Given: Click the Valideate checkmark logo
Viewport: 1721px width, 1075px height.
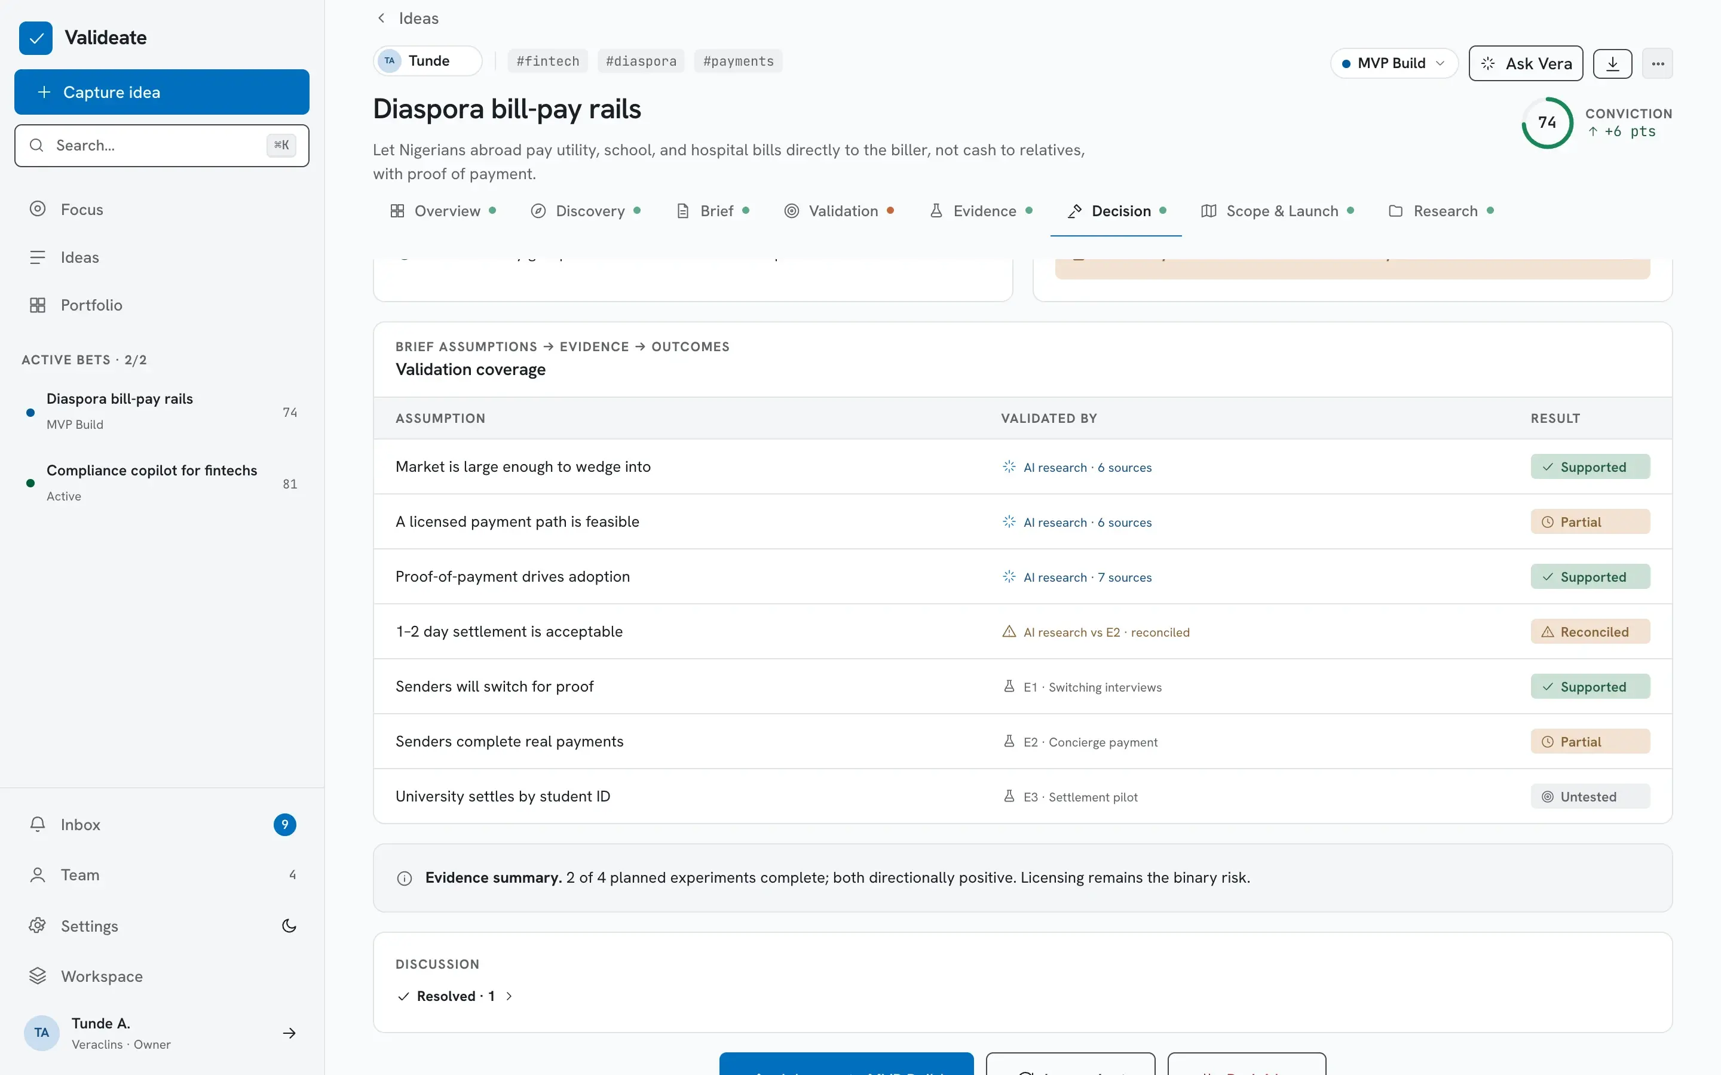Looking at the screenshot, I should (36, 38).
